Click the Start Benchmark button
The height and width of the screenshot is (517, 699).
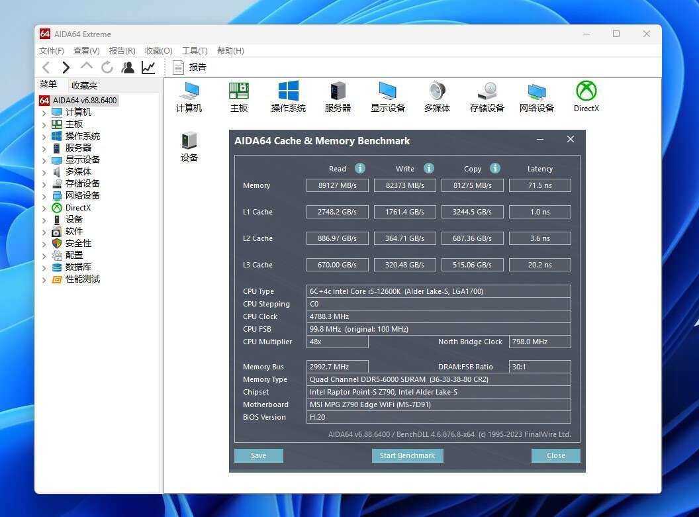tap(407, 455)
